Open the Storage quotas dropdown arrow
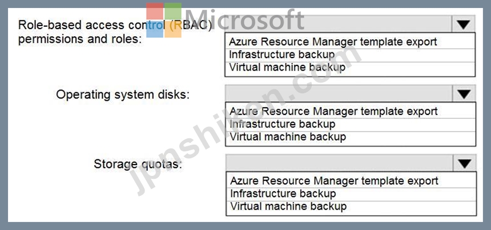The width and height of the screenshot is (491, 230). click(464, 163)
